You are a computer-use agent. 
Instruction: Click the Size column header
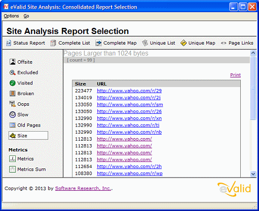[81, 84]
